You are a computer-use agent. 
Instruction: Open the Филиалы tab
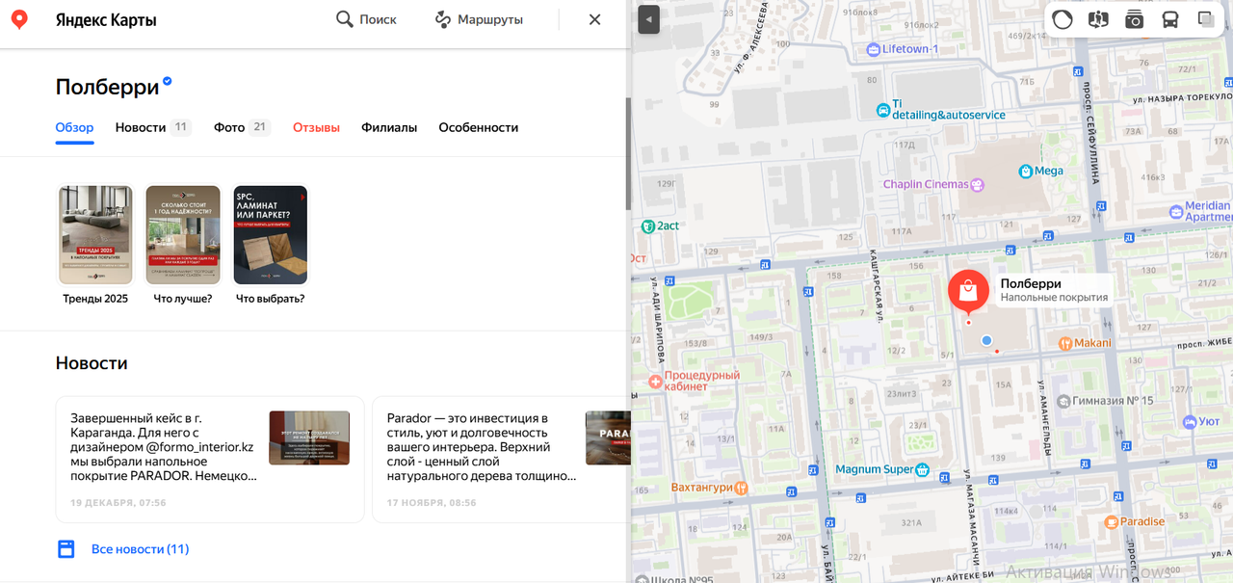tap(389, 127)
